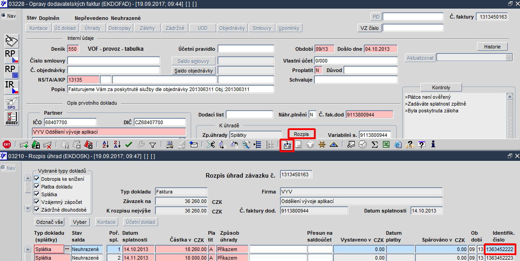
Task: Open the Upomínky tab button
Action: [x=289, y=28]
